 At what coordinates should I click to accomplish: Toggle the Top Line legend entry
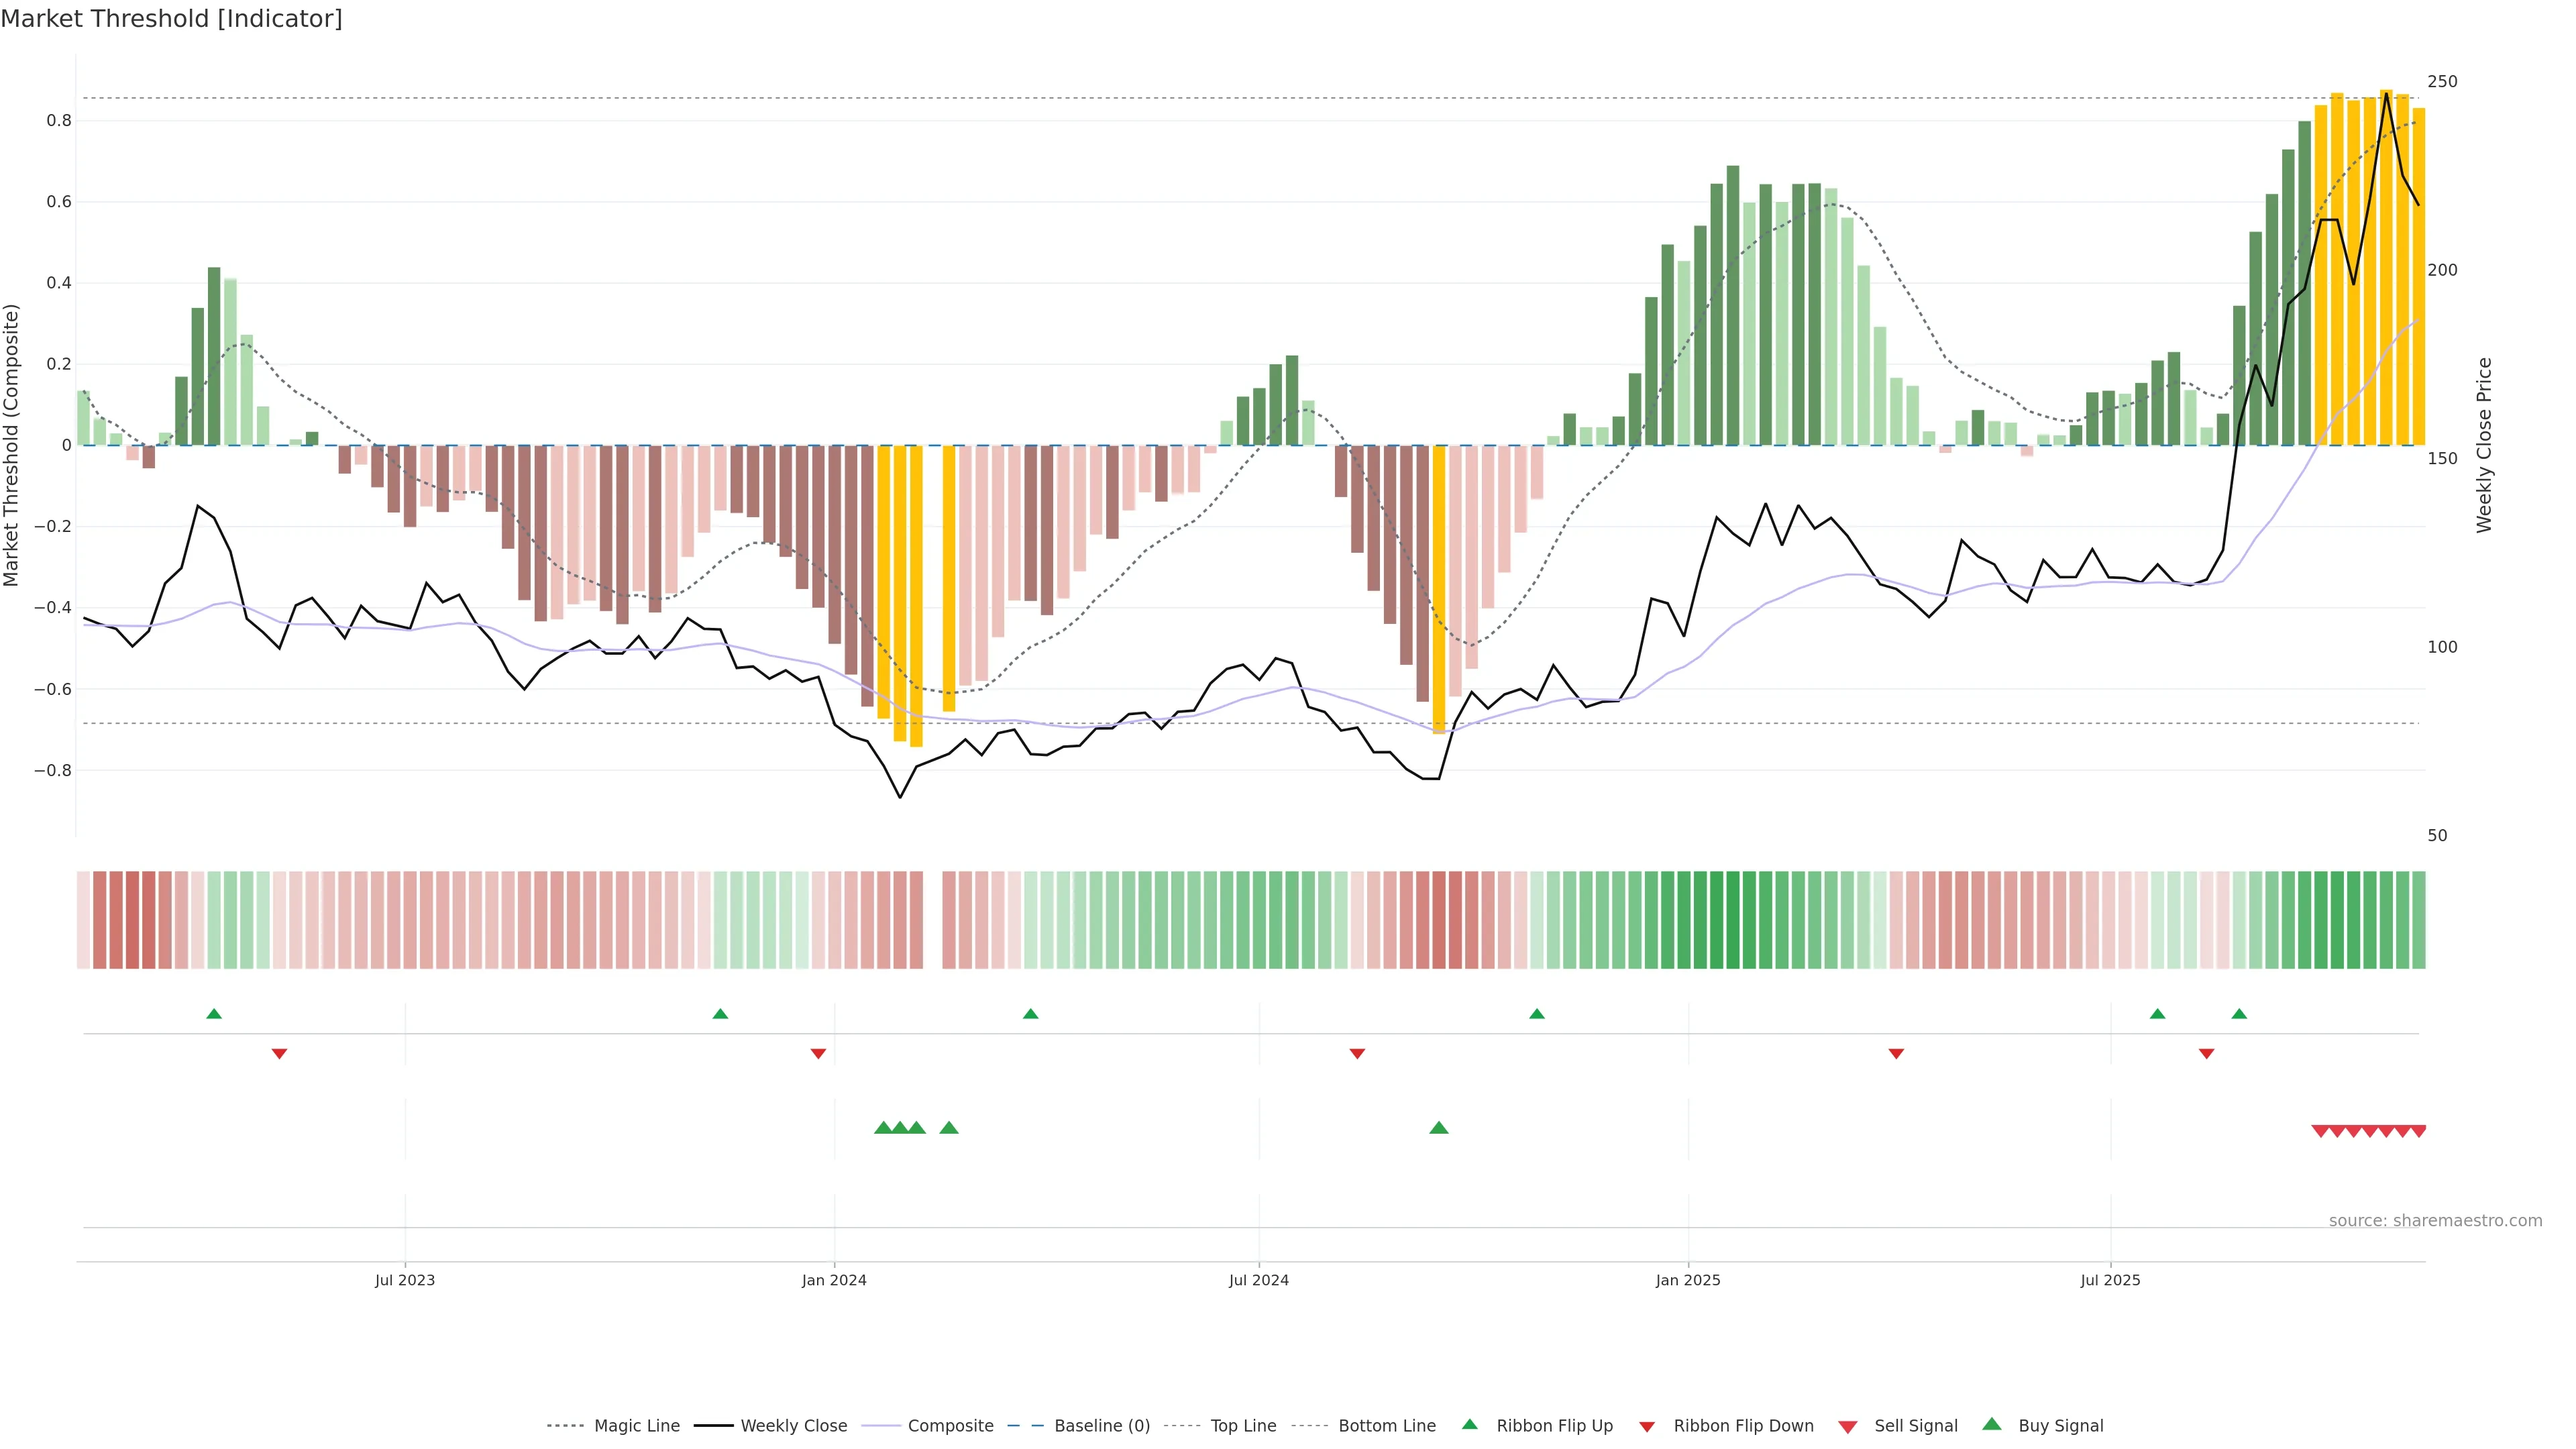1243,1426
